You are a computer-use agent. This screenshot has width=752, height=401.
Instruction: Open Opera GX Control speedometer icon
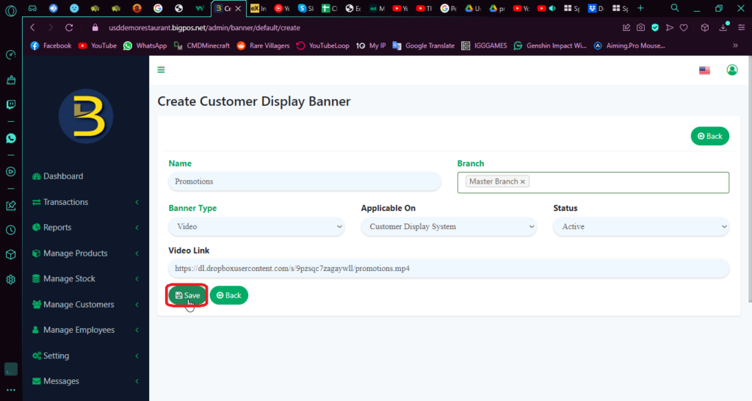click(x=10, y=55)
